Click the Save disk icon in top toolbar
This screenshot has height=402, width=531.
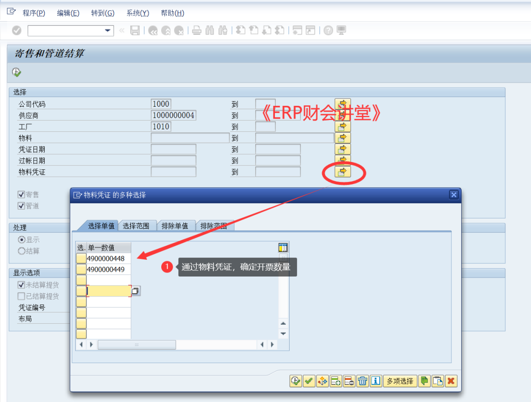pos(135,31)
